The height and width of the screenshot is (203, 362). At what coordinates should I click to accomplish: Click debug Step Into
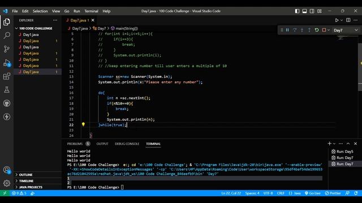click(302, 30)
